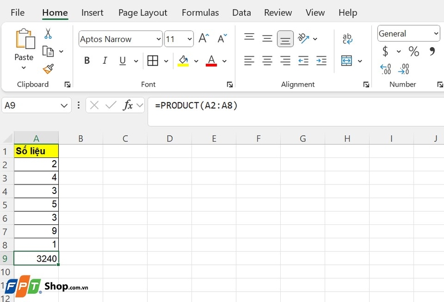Image resolution: width=444 pixels, height=302 pixels.
Task: Apply Comma Style format
Action: coord(432,51)
